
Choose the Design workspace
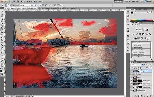(x=127, y=1)
